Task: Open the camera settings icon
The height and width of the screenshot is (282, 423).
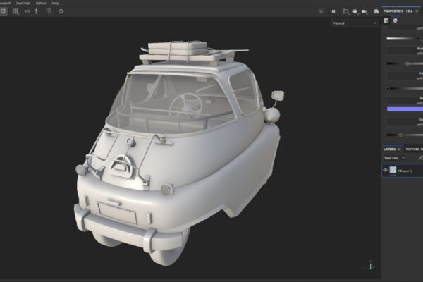Action: click(364, 11)
